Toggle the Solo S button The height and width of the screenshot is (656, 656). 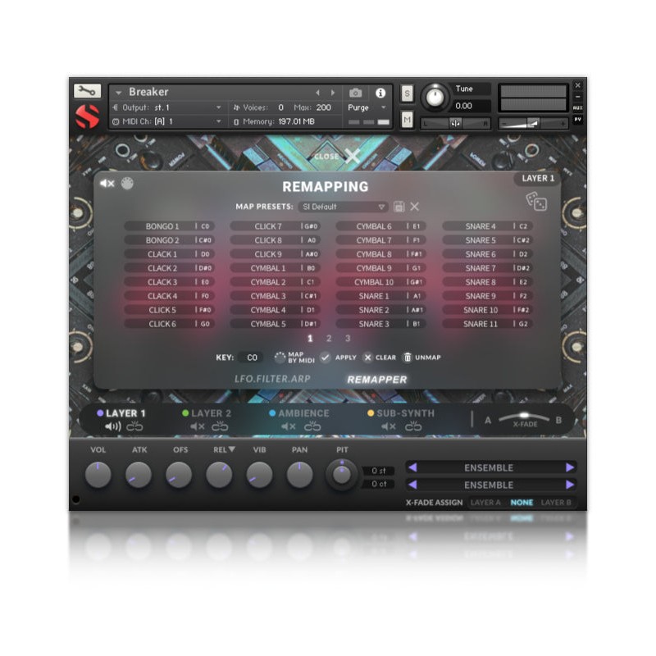pyautogui.click(x=407, y=93)
